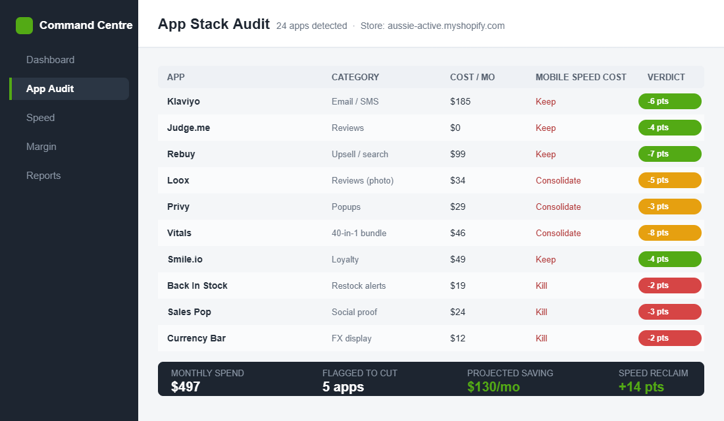Sort by the VERDICT column header

click(666, 77)
